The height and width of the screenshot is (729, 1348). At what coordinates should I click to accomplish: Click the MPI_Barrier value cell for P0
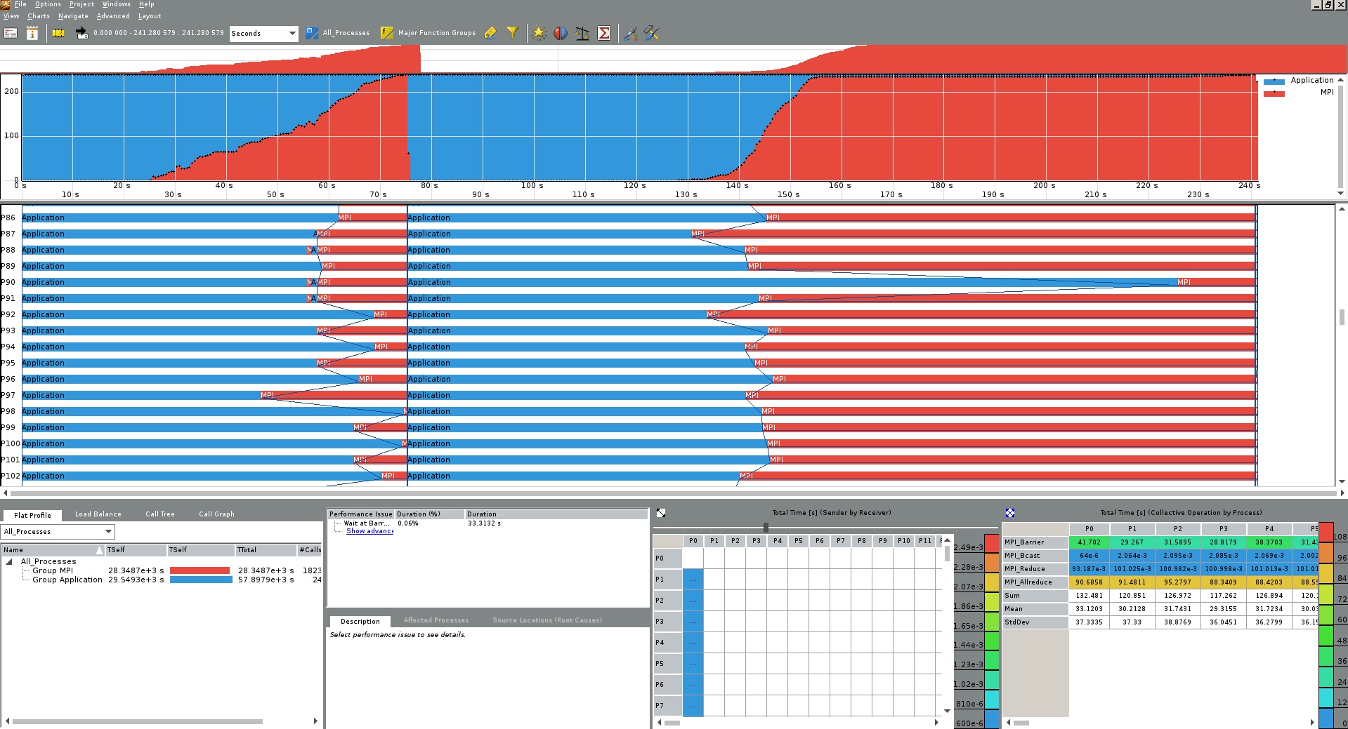point(1089,542)
